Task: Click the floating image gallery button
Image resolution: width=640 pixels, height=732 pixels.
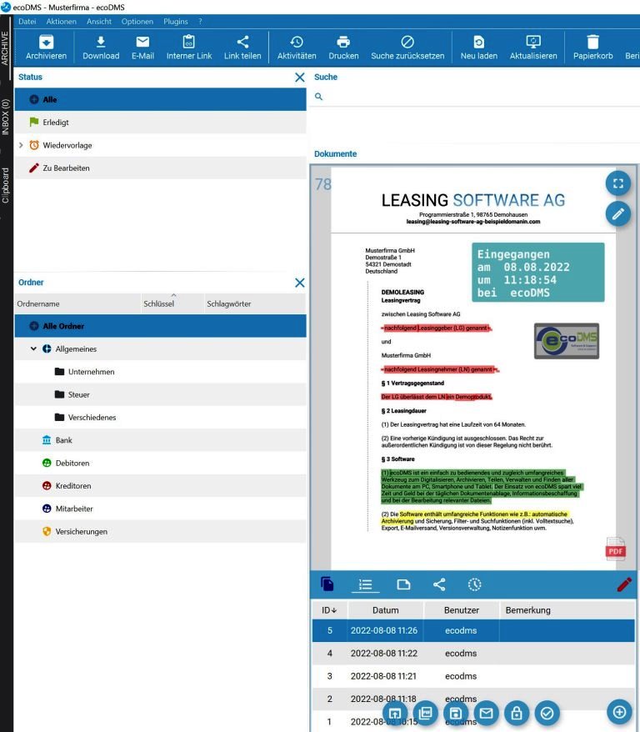Action: (426, 713)
